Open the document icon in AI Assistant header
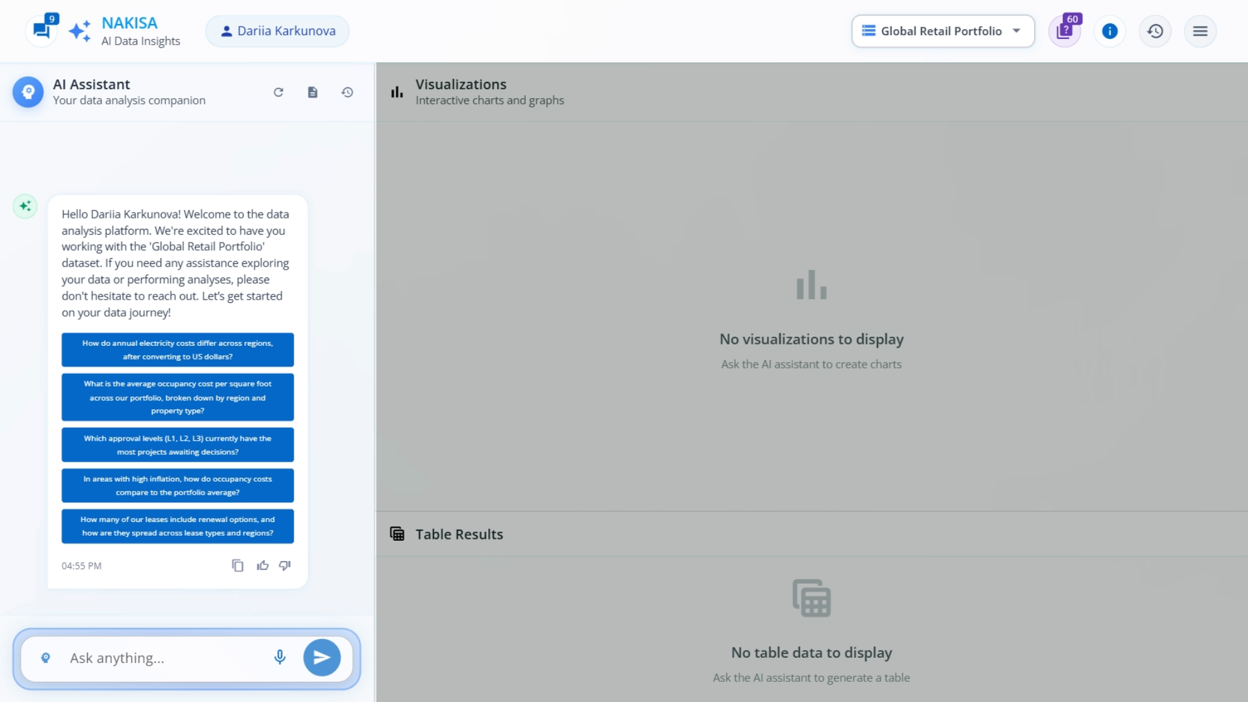This screenshot has height=702, width=1248. coord(313,92)
